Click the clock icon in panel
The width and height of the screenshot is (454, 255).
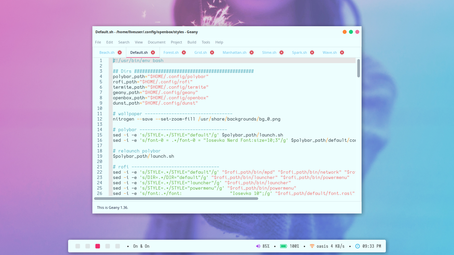358,246
